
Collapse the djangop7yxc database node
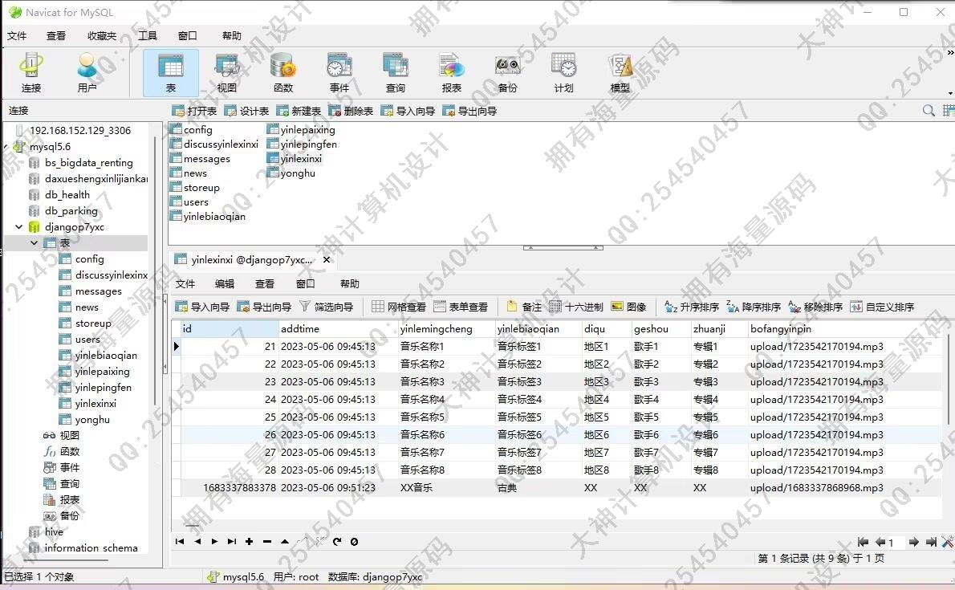[19, 227]
